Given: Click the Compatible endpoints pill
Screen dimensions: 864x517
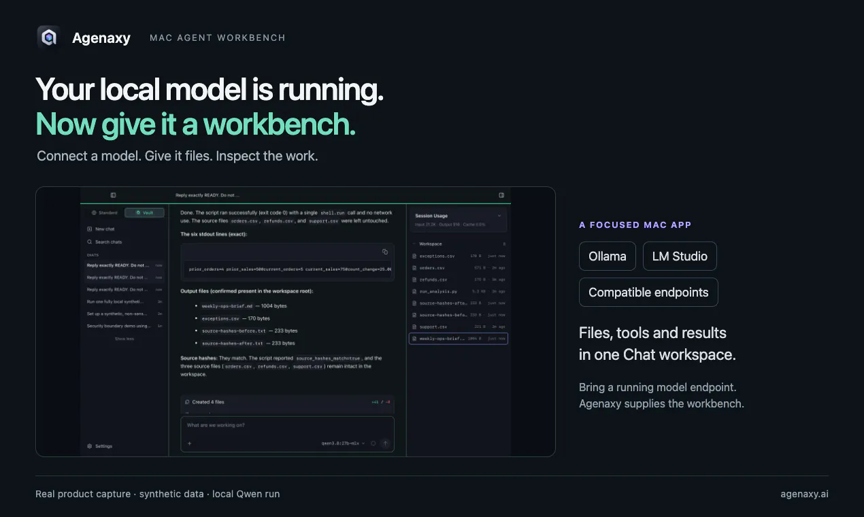Looking at the screenshot, I should tap(648, 293).
